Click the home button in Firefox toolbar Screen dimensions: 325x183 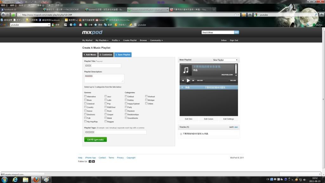pyautogui.click(x=322, y=15)
